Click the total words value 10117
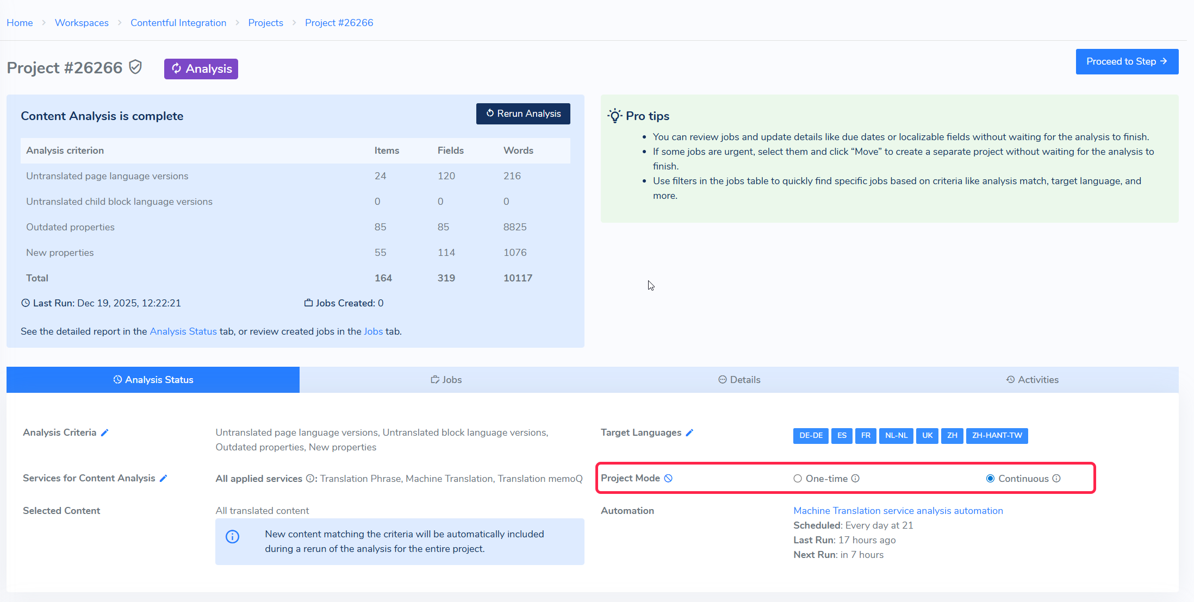Screen dimensions: 1194x602 tap(518, 278)
